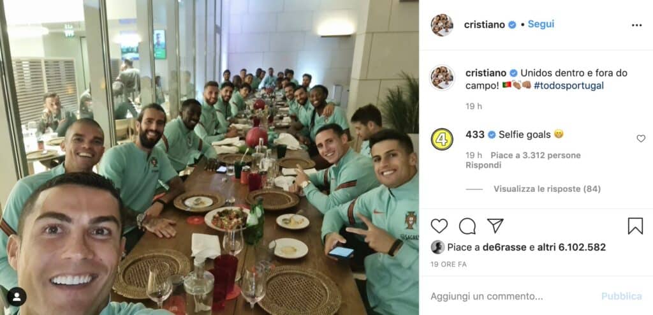Image resolution: width=653 pixels, height=315 pixels.
Task: Open list of altri 6.102.582 likes
Action: coord(571,247)
